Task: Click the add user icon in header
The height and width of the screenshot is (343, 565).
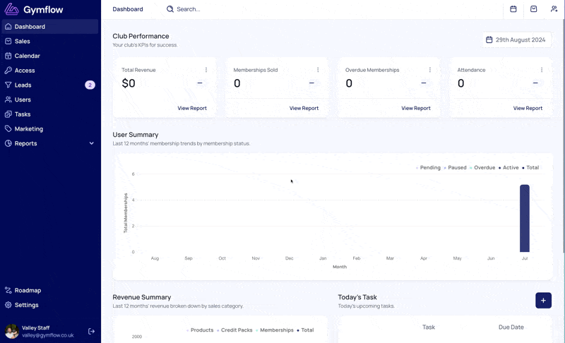Action: coord(554,9)
